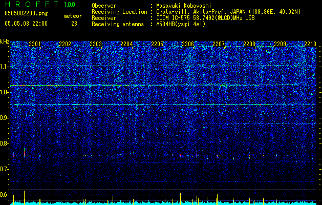
Task: Click the Observer label
Action: point(104,6)
